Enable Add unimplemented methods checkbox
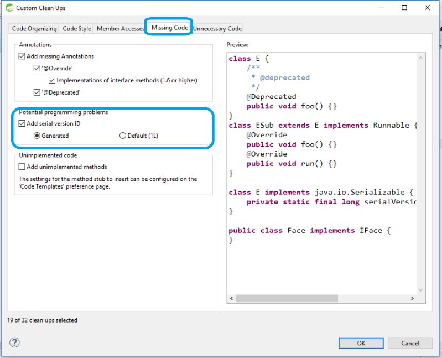The width and height of the screenshot is (442, 358). pos(22,167)
